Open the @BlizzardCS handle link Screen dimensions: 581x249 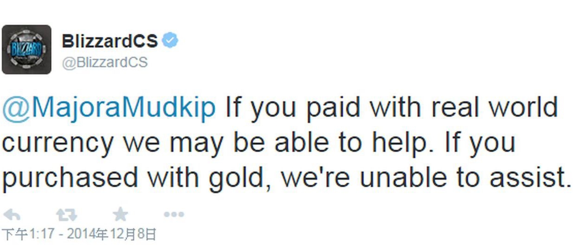click(x=104, y=62)
